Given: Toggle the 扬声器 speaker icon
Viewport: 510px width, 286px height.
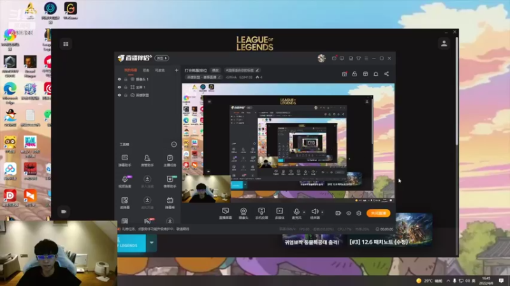Looking at the screenshot, I should pos(314,212).
